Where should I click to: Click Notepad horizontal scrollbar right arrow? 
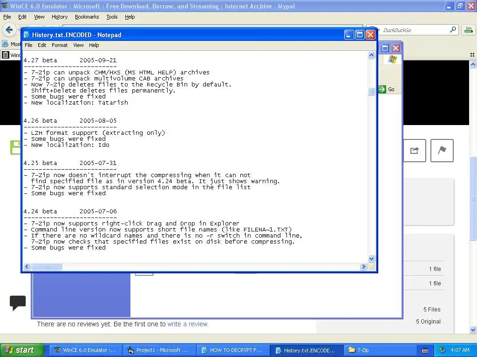pyautogui.click(x=363, y=266)
